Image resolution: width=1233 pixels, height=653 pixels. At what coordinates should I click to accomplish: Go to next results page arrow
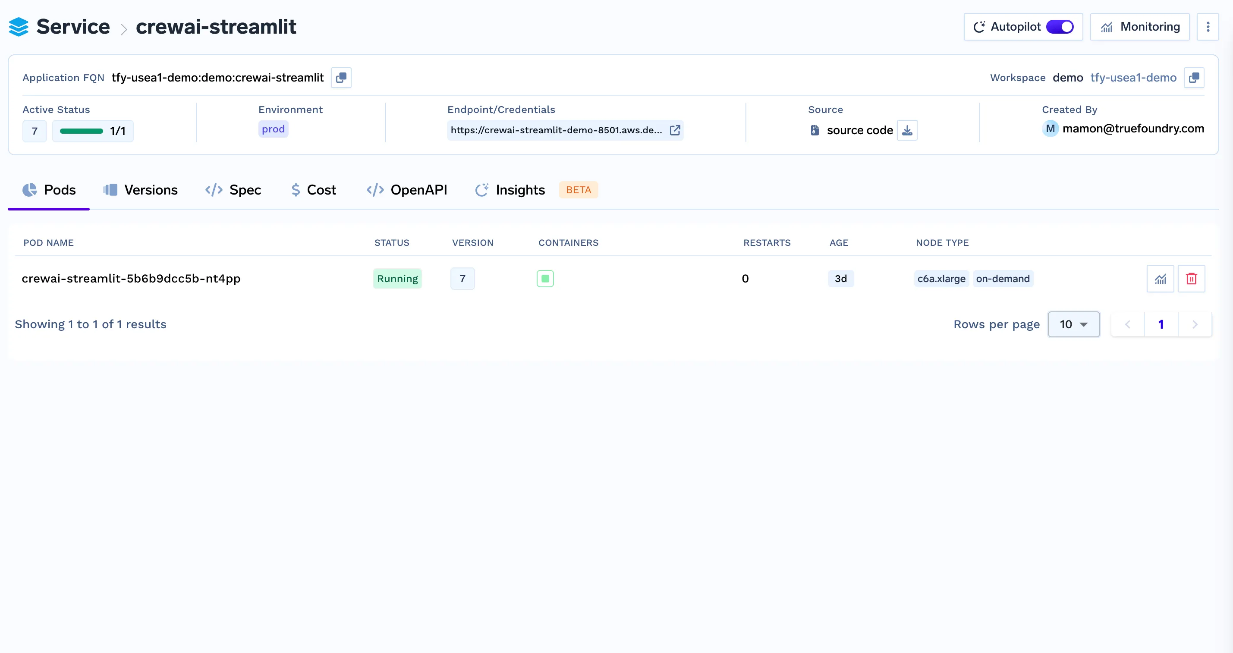pos(1195,324)
